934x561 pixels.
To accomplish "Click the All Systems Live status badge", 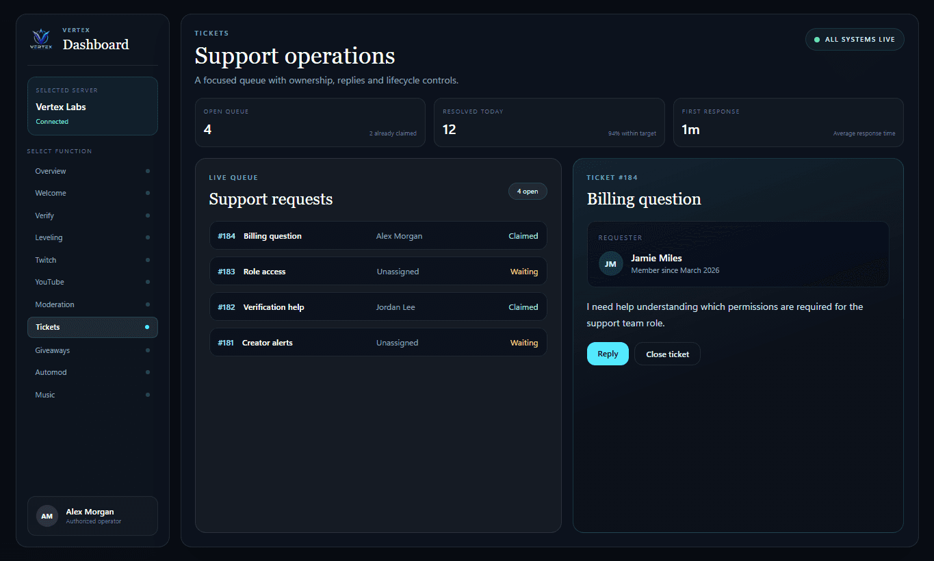I will (x=855, y=40).
